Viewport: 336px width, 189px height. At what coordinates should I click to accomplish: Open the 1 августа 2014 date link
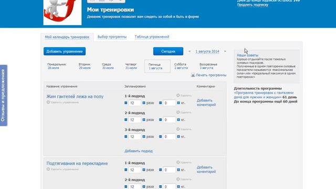(207, 51)
